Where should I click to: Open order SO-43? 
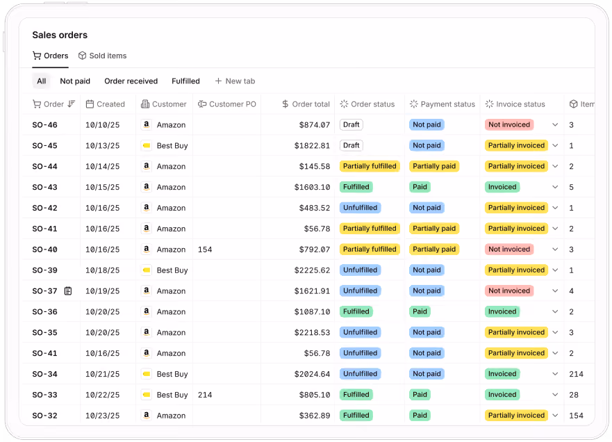45,187
